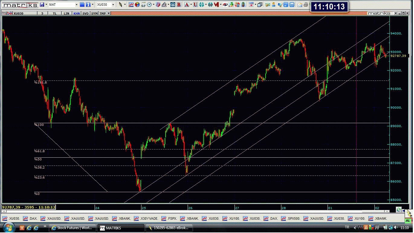Toggle the SVD chart option
The image size is (414, 233).
pos(86,13)
